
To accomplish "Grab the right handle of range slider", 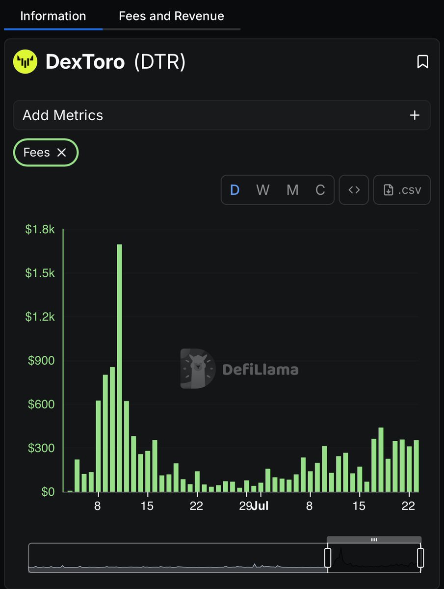I will point(420,558).
